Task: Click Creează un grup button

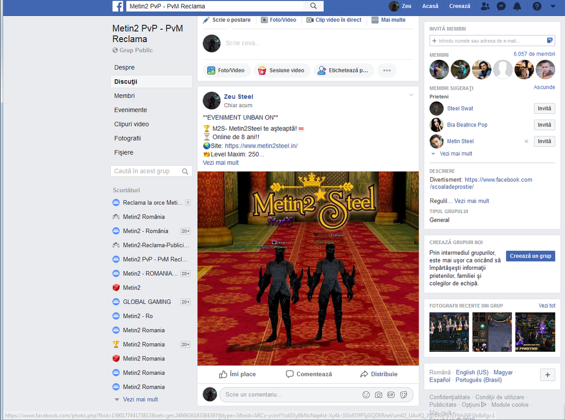Action: click(530, 256)
